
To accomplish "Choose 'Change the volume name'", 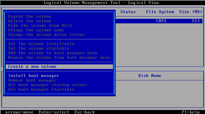I will tap(36, 30).
